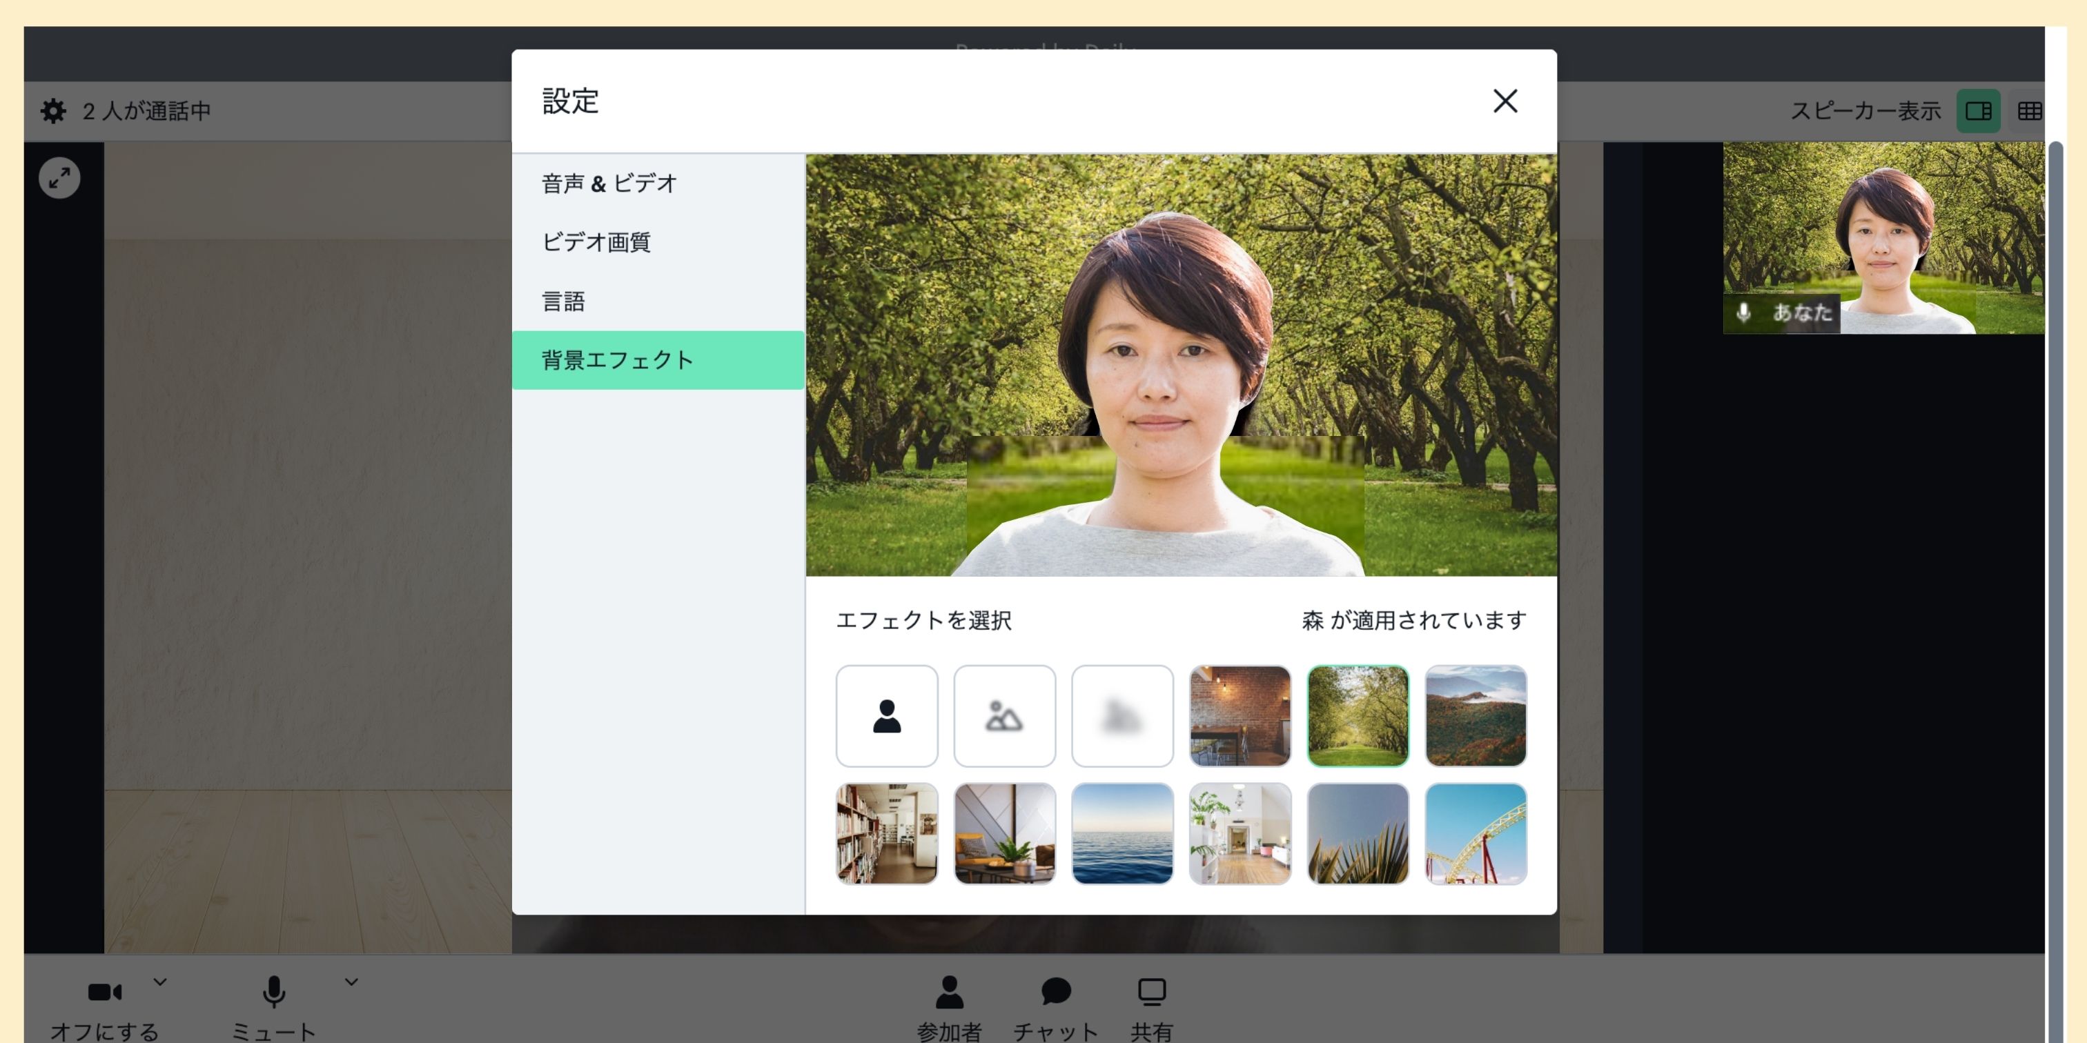
Task: Switch to ビデオ画質 settings tab
Action: [596, 242]
